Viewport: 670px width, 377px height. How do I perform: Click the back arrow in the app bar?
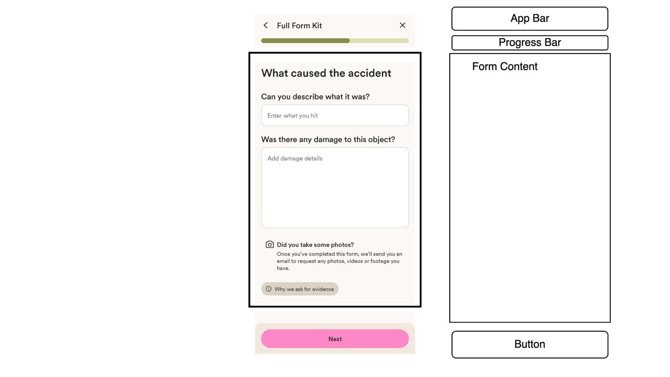pyautogui.click(x=266, y=25)
